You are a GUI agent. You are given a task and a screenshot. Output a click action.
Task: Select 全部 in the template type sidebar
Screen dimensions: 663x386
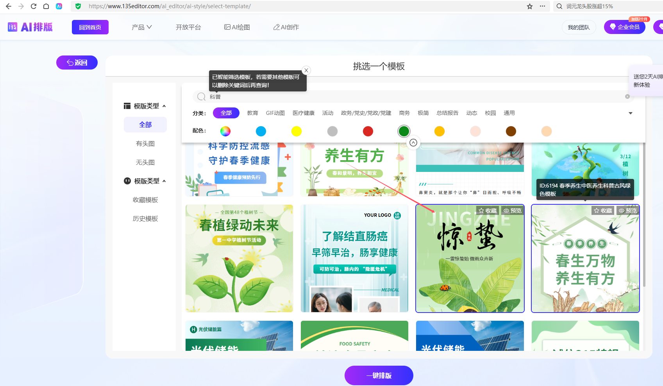(145, 125)
